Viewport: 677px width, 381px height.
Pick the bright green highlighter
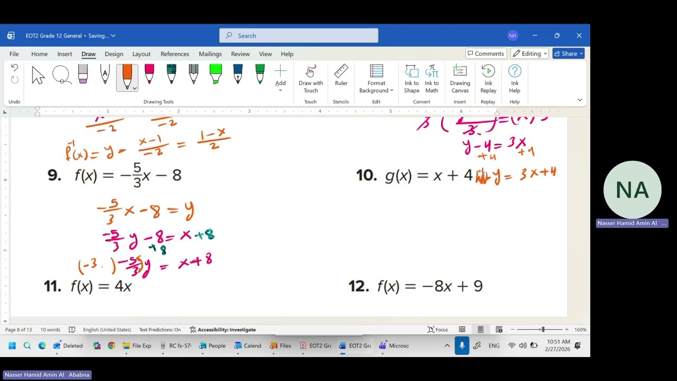click(216, 75)
